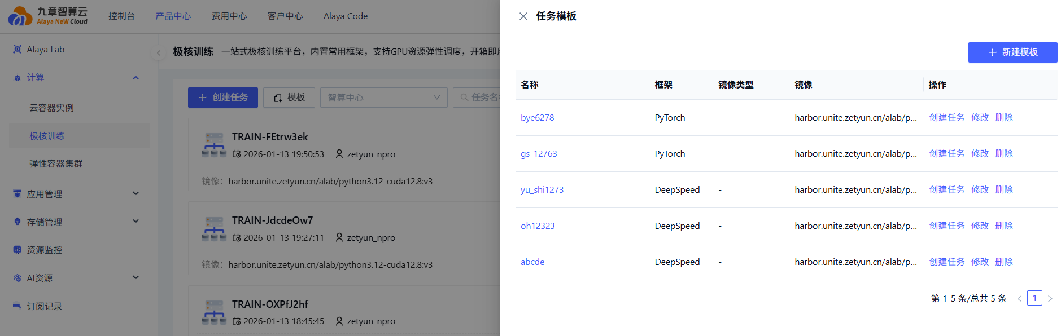Delete the oh12323 template

pos(1004,226)
